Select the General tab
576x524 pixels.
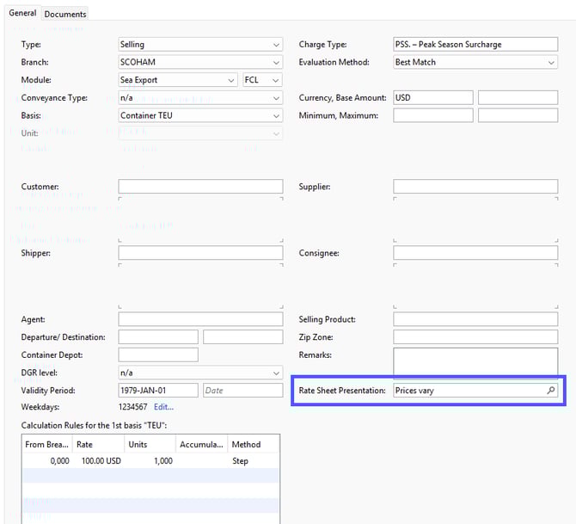(x=22, y=13)
